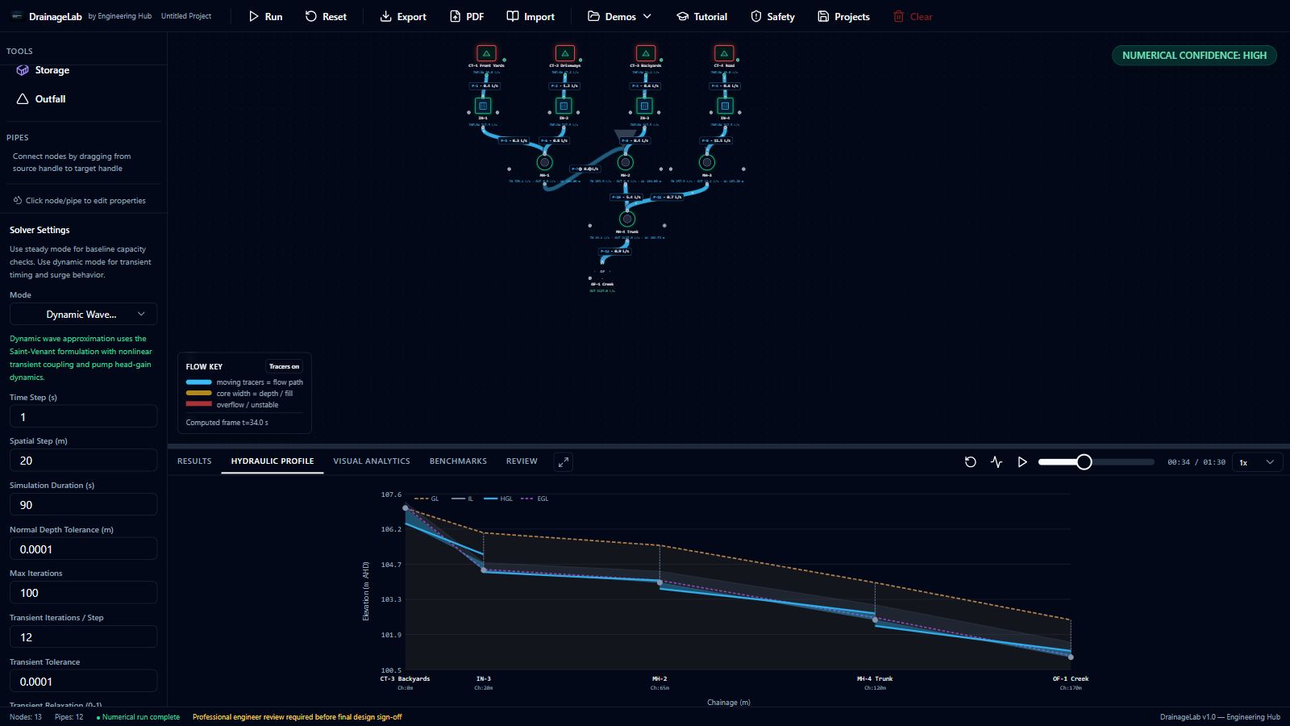The height and width of the screenshot is (726, 1290).
Task: Click the Import button
Action: tap(531, 16)
